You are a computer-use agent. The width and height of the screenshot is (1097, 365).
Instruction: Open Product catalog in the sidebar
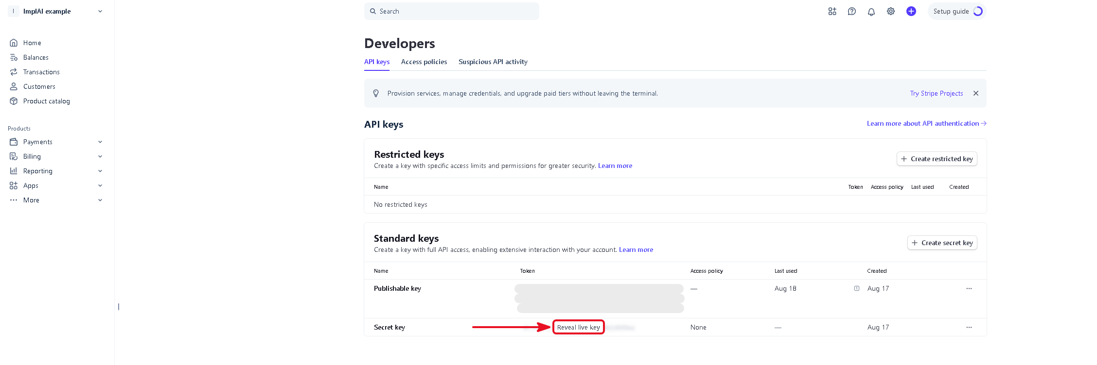tap(46, 101)
